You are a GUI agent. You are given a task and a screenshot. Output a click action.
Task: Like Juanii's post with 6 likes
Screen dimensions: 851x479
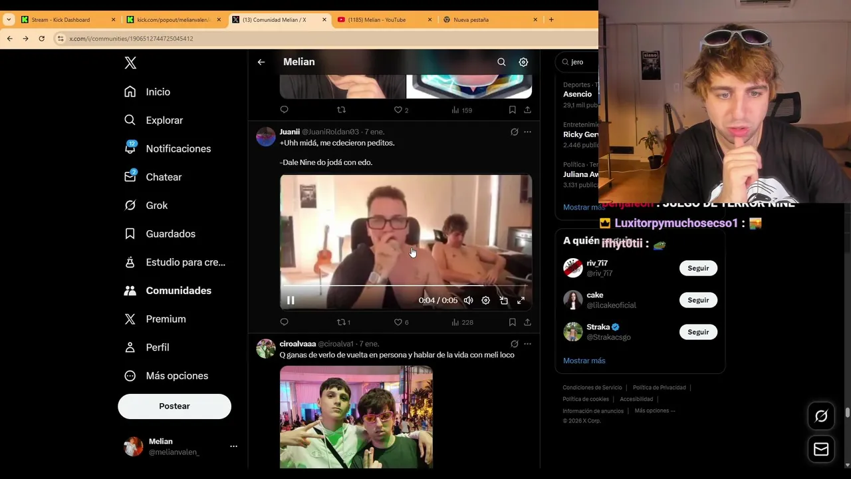401,322
